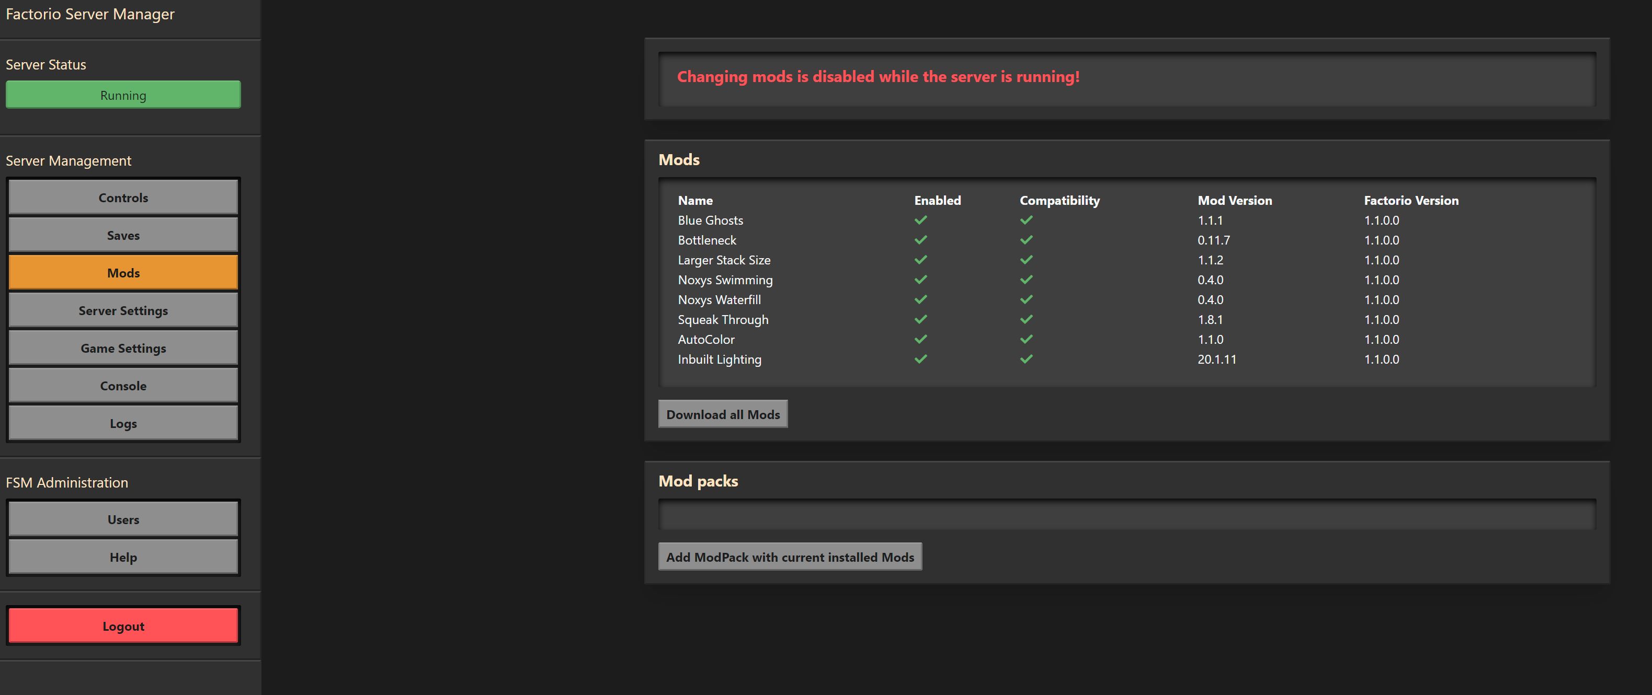The width and height of the screenshot is (1652, 695).
Task: Click the Enabled checkmark for Blue Ghosts
Action: (920, 219)
